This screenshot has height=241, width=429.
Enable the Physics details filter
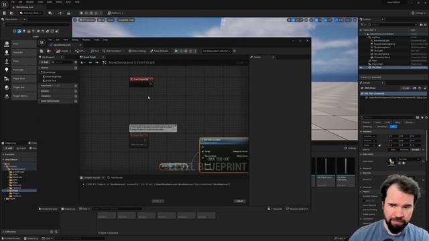click(410, 123)
